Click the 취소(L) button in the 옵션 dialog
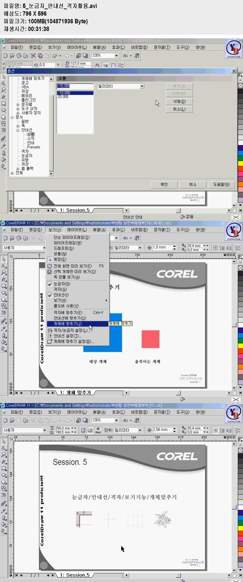This screenshot has height=582, width=243. pyautogui.click(x=179, y=109)
